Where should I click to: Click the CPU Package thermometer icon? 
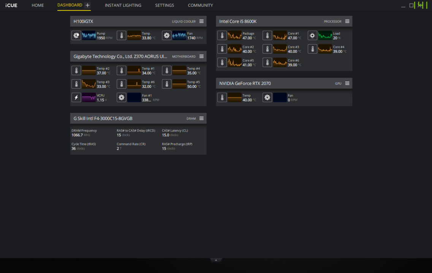[x=222, y=36]
